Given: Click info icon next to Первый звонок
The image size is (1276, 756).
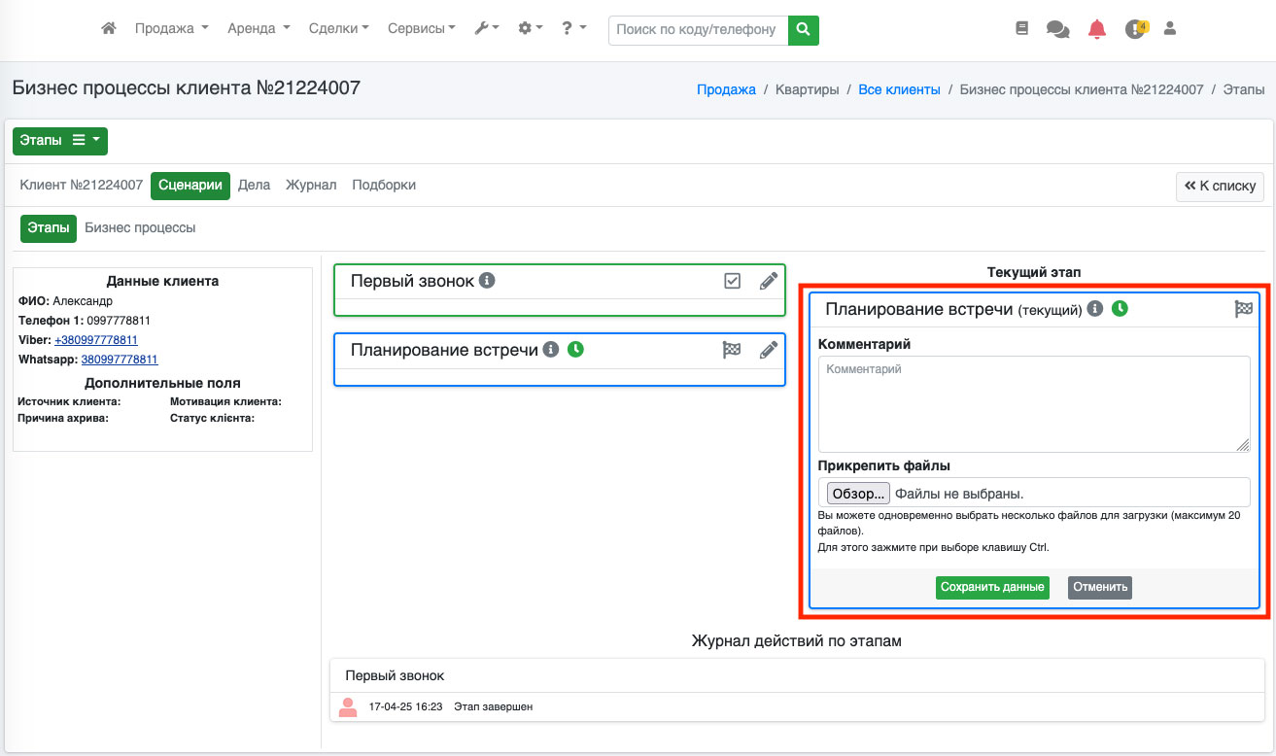Looking at the screenshot, I should 488,281.
